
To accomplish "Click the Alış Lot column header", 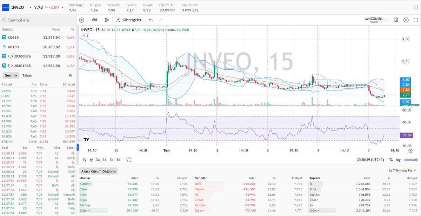I will pos(7,85).
